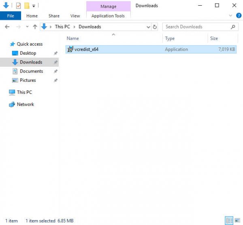Image resolution: width=243 pixels, height=225 pixels.
Task: Open the address bar history dropdown
Action: 148,27
